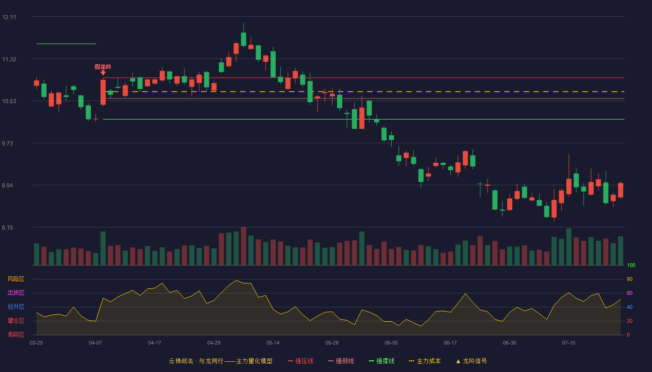Click the 06-05 date label
Viewport: 652px width, 372px height.
(391, 343)
